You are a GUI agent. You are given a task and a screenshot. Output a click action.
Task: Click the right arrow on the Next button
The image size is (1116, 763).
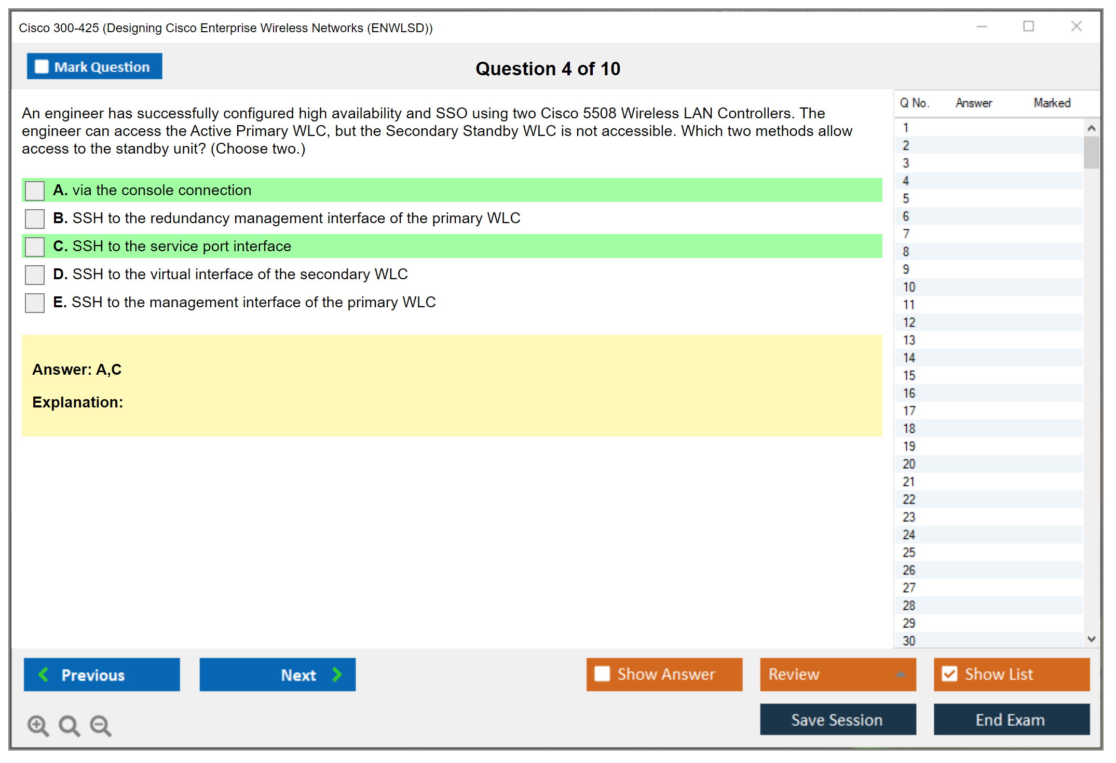coord(337,674)
